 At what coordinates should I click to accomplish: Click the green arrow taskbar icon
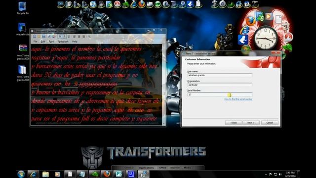pos(94,174)
